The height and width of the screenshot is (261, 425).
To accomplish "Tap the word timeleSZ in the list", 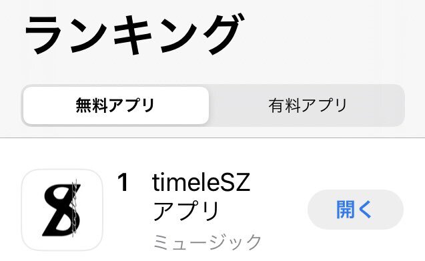I will tap(201, 182).
